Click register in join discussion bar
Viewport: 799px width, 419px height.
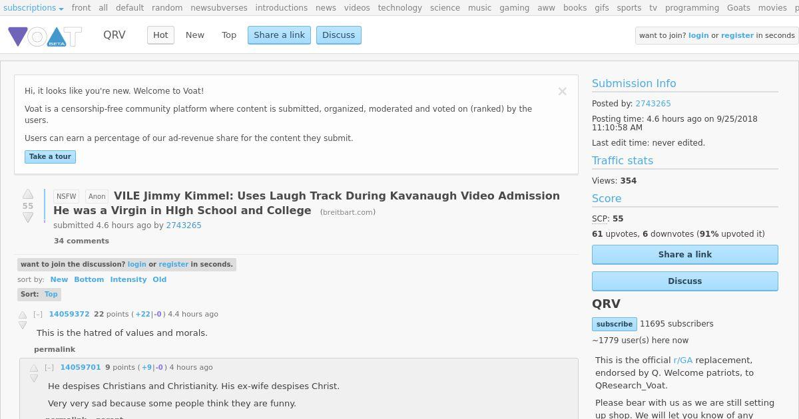pos(173,264)
